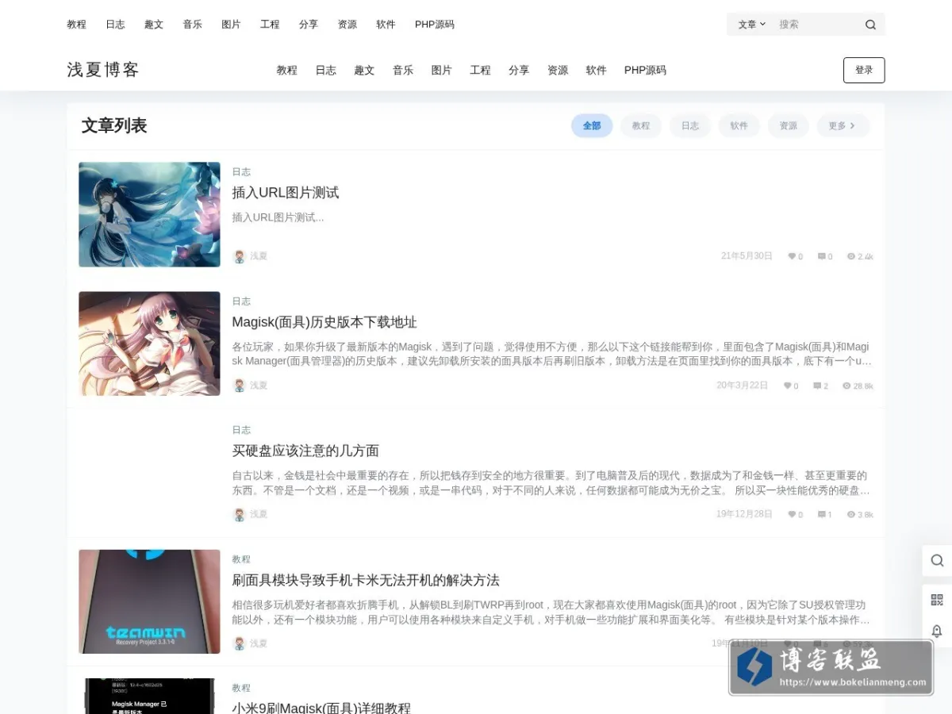Viewport: 952px width, 714px height.
Task: Open PHP源码 in the top navigation bar
Action: 435,25
